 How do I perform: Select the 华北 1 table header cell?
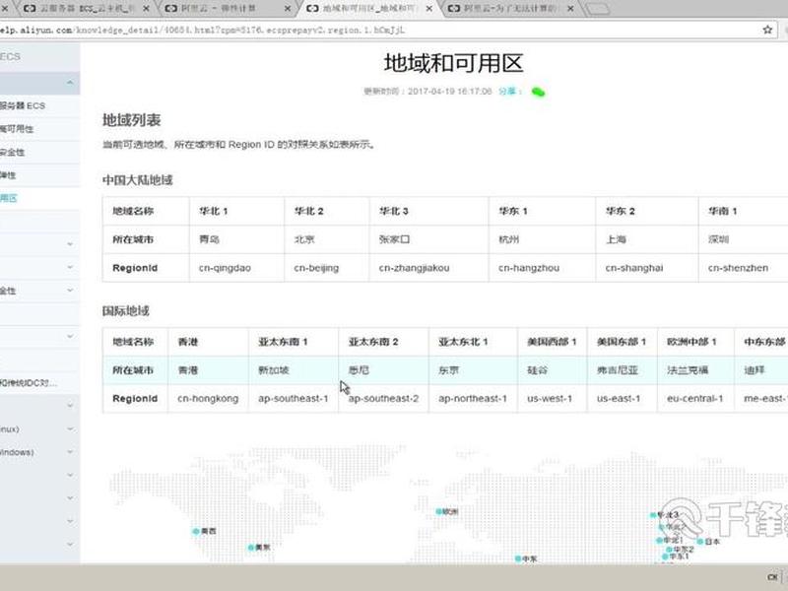pyautogui.click(x=236, y=211)
